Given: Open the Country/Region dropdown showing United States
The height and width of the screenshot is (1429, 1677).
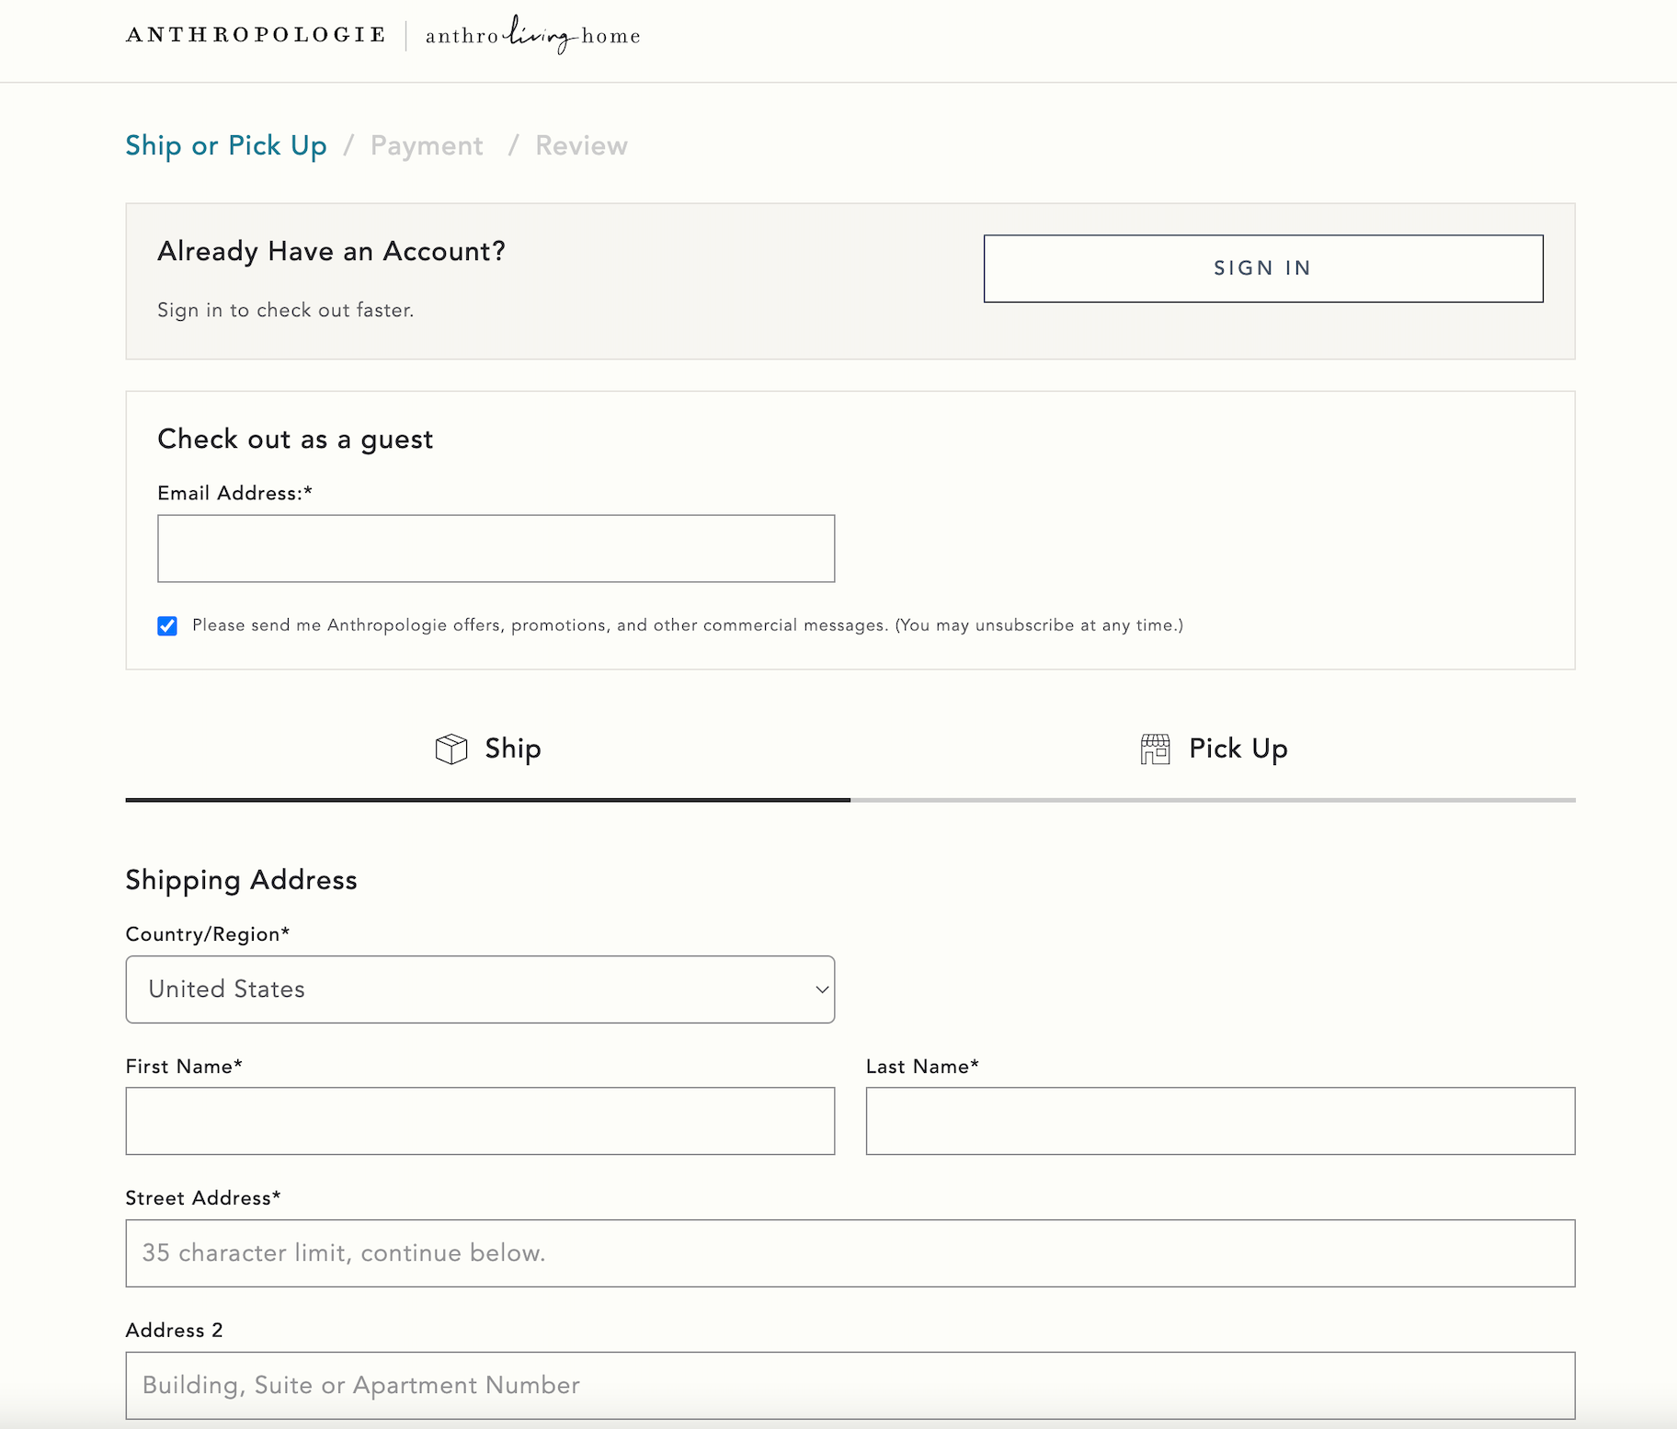Looking at the screenshot, I should 479,989.
